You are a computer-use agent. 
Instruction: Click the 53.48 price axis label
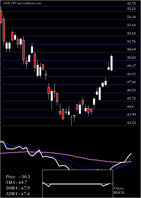click(131, 25)
